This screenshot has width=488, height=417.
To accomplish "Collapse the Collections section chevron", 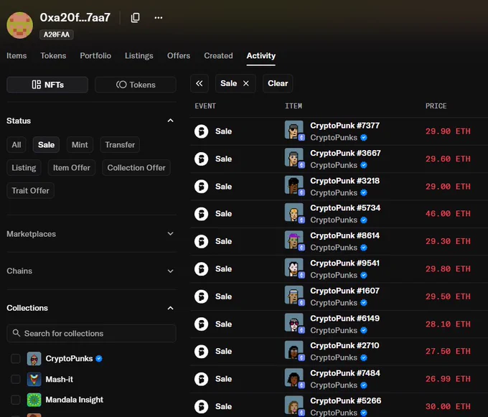I will [170, 308].
